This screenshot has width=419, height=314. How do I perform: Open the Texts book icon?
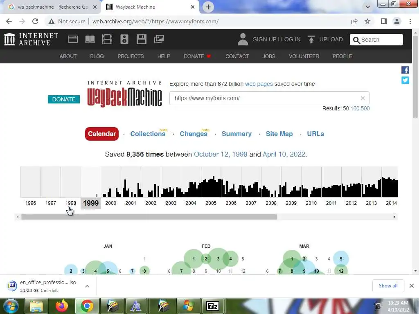click(90, 39)
